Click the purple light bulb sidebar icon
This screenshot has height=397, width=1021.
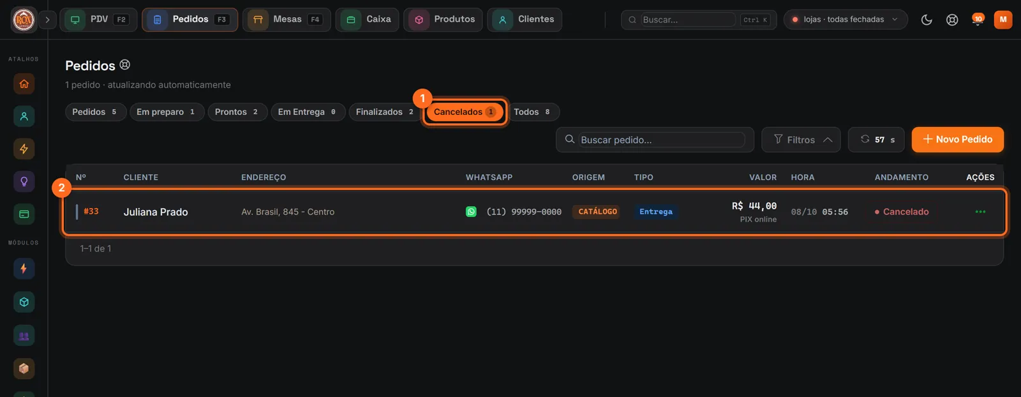pyautogui.click(x=24, y=181)
